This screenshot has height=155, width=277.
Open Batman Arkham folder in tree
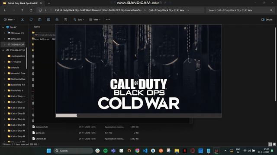(x=18, y=79)
